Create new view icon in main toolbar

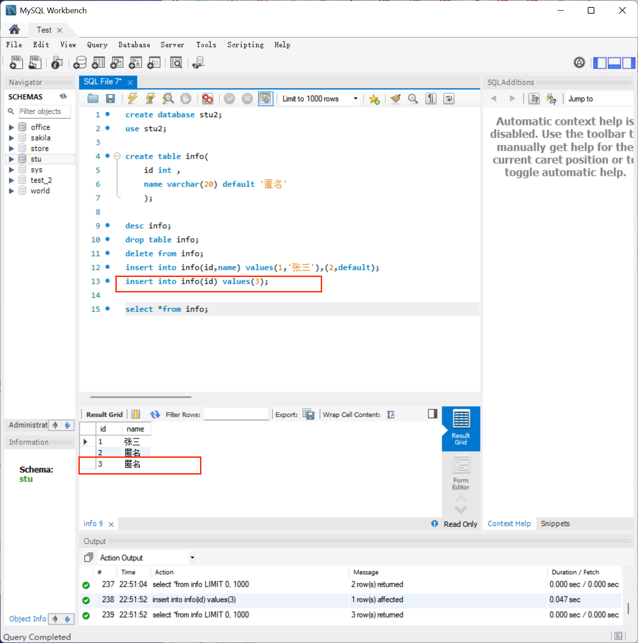pyautogui.click(x=117, y=63)
